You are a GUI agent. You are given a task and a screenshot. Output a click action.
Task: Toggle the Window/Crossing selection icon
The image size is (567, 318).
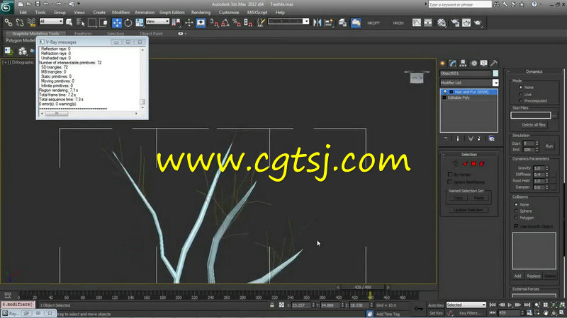point(103,23)
